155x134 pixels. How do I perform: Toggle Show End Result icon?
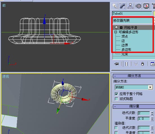tap(127, 64)
